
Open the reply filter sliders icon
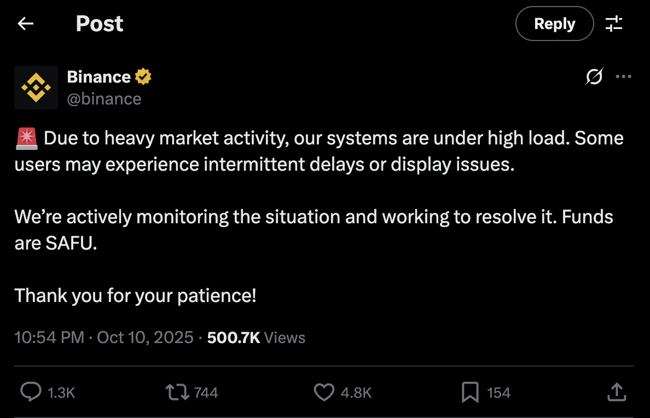(x=614, y=24)
